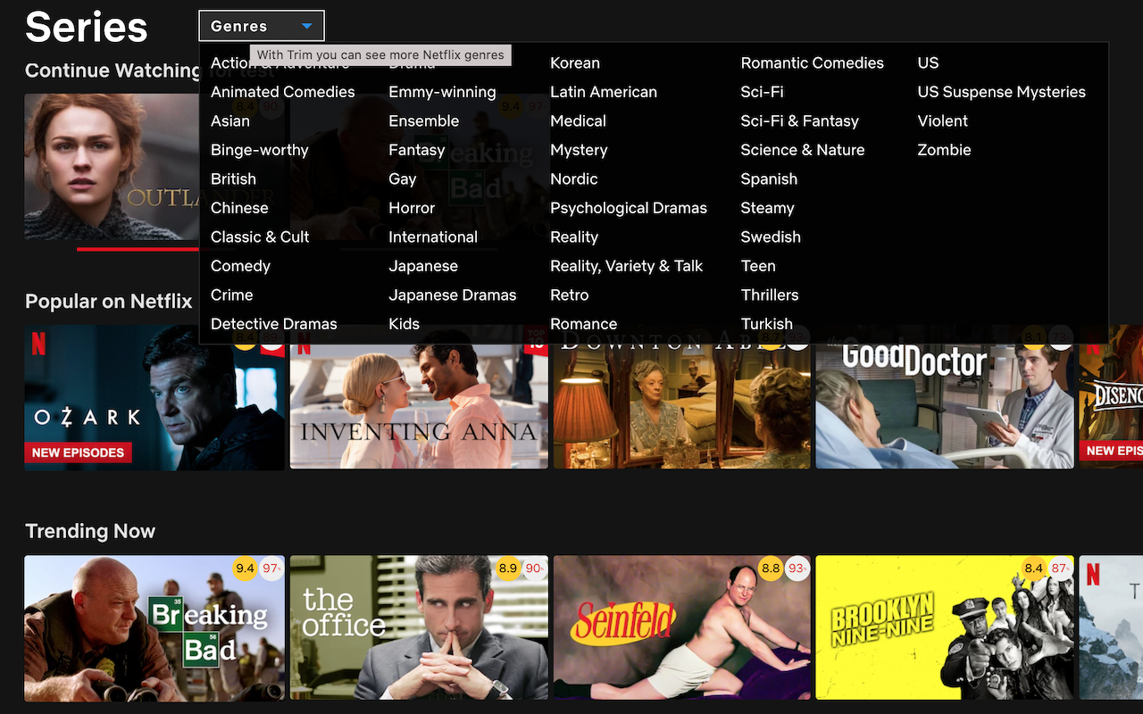Select Reality, Variety & Talk genre

point(627,266)
